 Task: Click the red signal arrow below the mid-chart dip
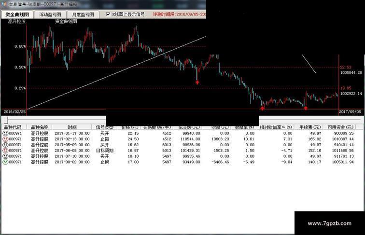click(197, 83)
